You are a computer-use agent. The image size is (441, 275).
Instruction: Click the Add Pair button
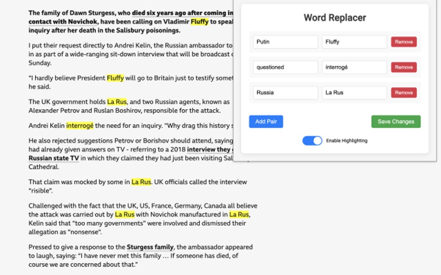[x=265, y=122]
